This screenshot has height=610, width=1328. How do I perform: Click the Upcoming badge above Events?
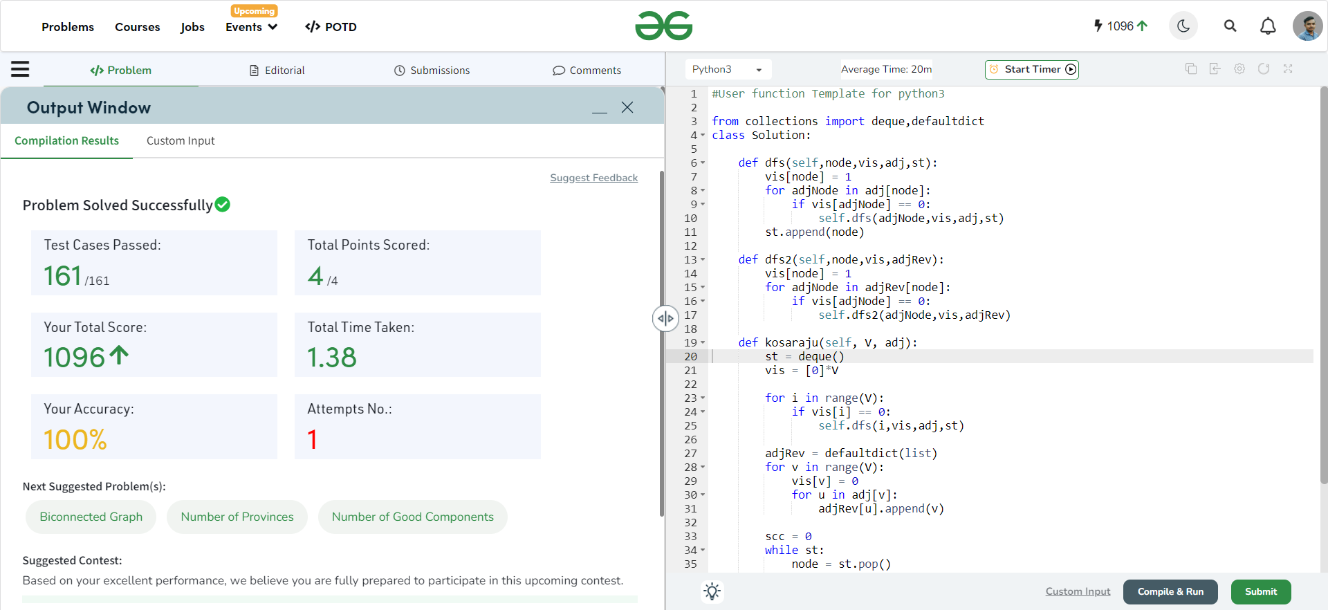click(x=255, y=10)
